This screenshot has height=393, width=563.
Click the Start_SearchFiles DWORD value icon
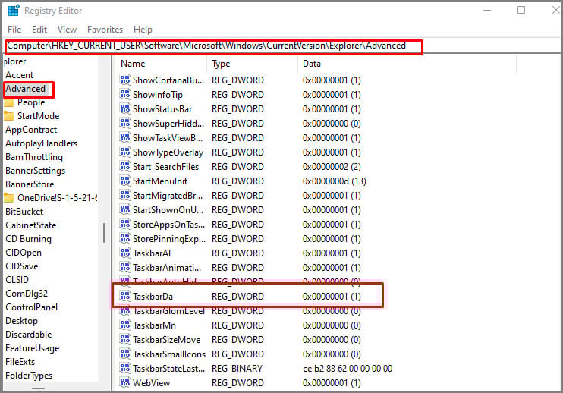tap(125, 166)
